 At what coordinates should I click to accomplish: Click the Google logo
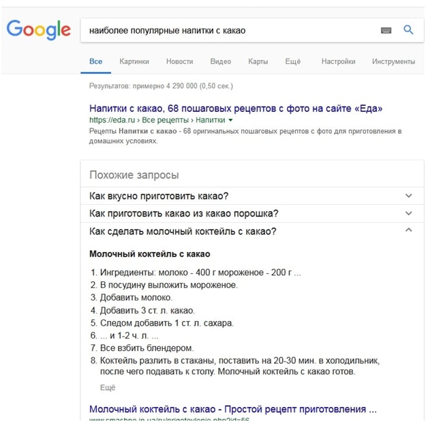click(x=38, y=29)
